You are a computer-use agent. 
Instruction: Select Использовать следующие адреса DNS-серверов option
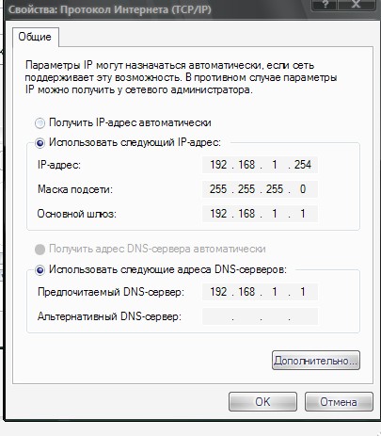(x=40, y=270)
